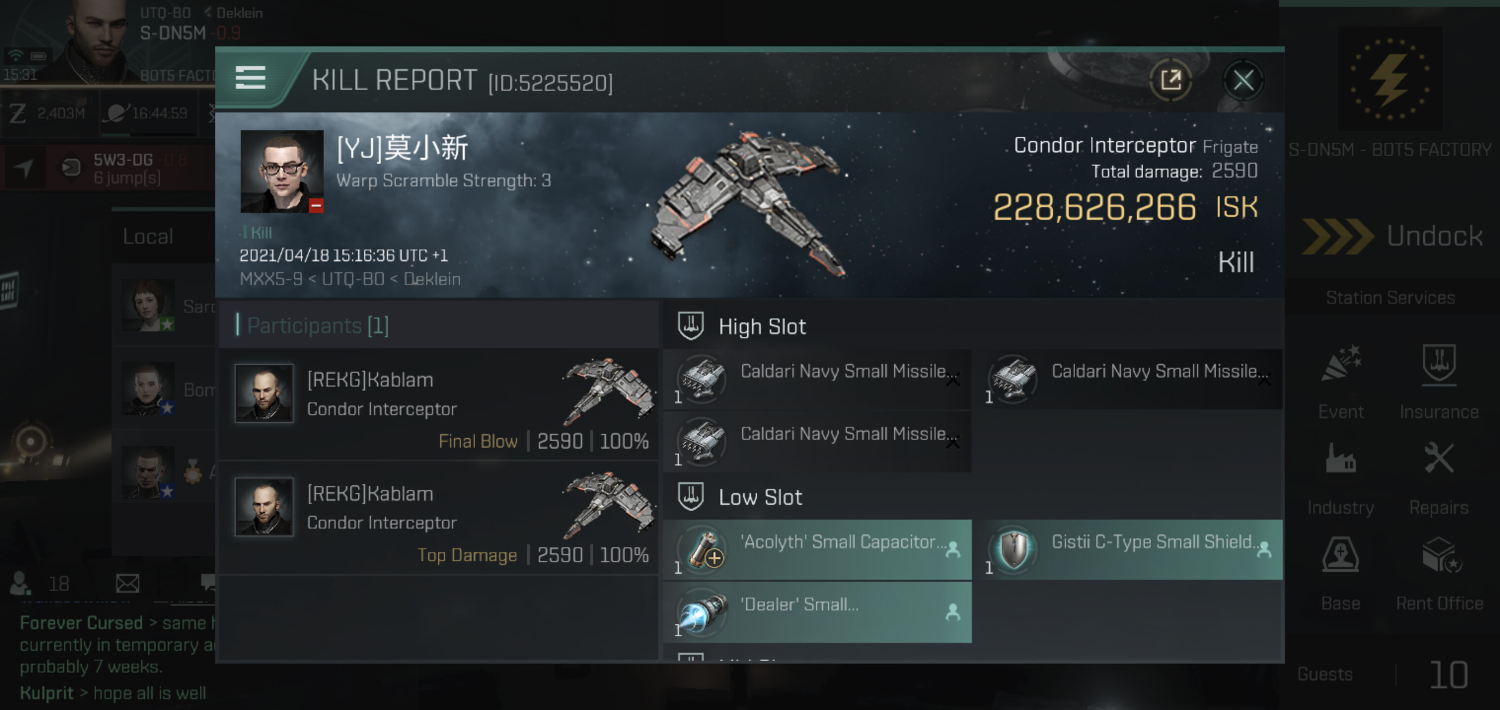Open the Event station service
Viewport: 1500px width, 710px height.
click(x=1341, y=381)
